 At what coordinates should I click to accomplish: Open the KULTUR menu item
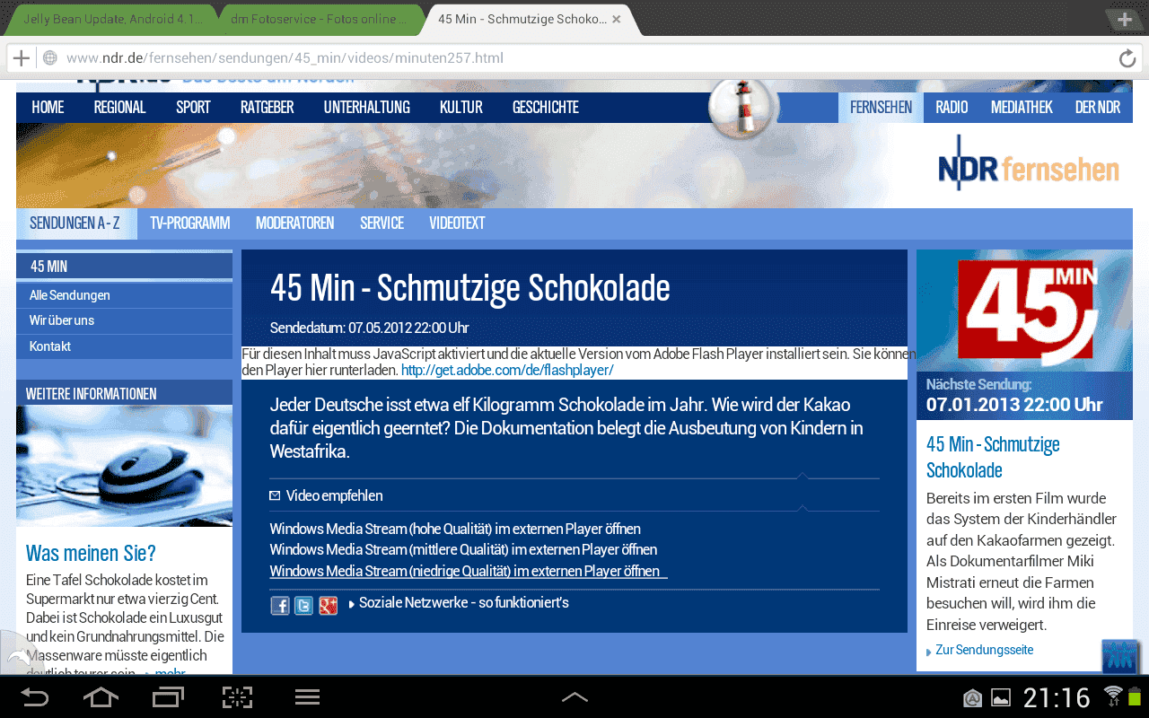tap(461, 107)
